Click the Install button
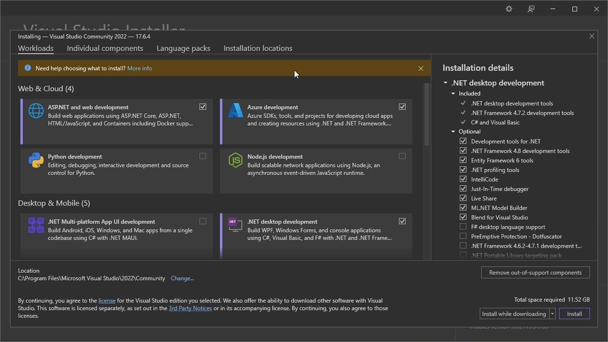Image resolution: width=608 pixels, height=342 pixels. click(x=574, y=314)
